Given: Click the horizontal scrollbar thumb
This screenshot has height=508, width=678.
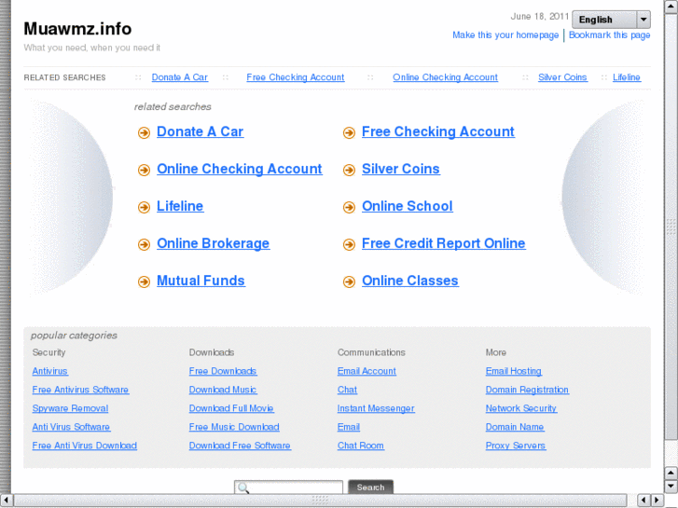Looking at the screenshot, I should 320,501.
